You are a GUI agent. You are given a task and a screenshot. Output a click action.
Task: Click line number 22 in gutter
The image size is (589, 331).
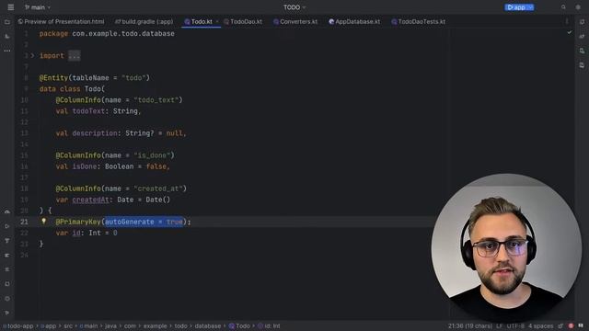(x=24, y=233)
